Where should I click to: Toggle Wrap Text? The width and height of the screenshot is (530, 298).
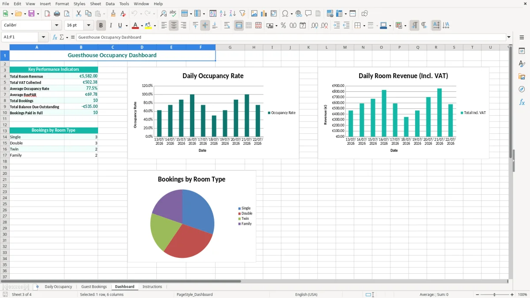(x=227, y=26)
